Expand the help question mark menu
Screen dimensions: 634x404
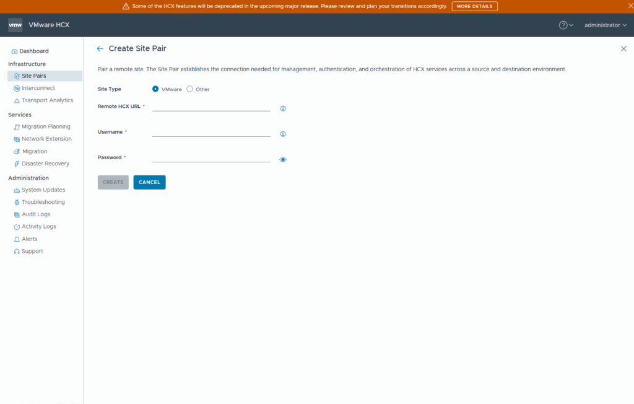tap(566, 25)
